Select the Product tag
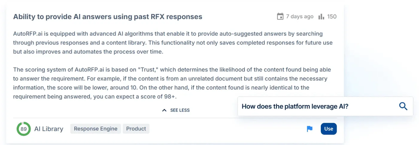 point(136,129)
